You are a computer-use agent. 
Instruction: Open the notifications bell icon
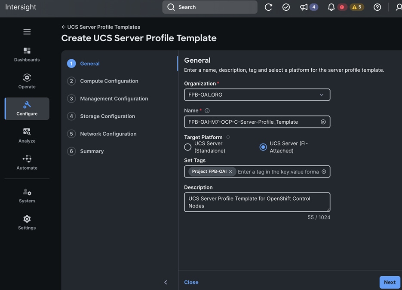[331, 7]
